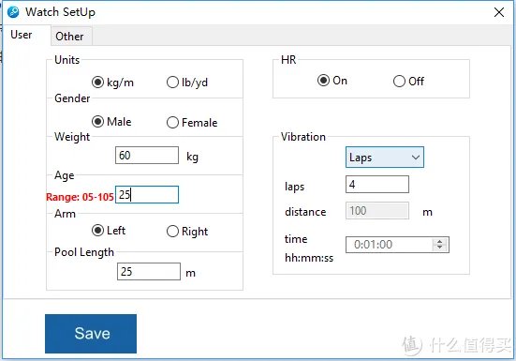Click the Weight input field

tap(147, 155)
